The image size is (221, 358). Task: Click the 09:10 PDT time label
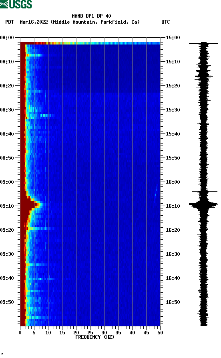click(7, 206)
